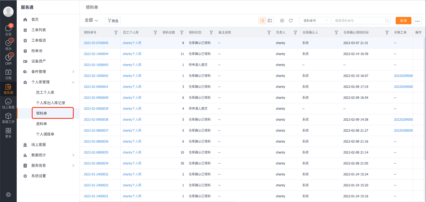Open CRM module icon
Image resolution: width=426 pixels, height=202 pixels.
coord(8,59)
